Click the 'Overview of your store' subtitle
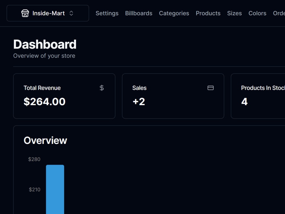The height and width of the screenshot is (214, 285). point(44,56)
